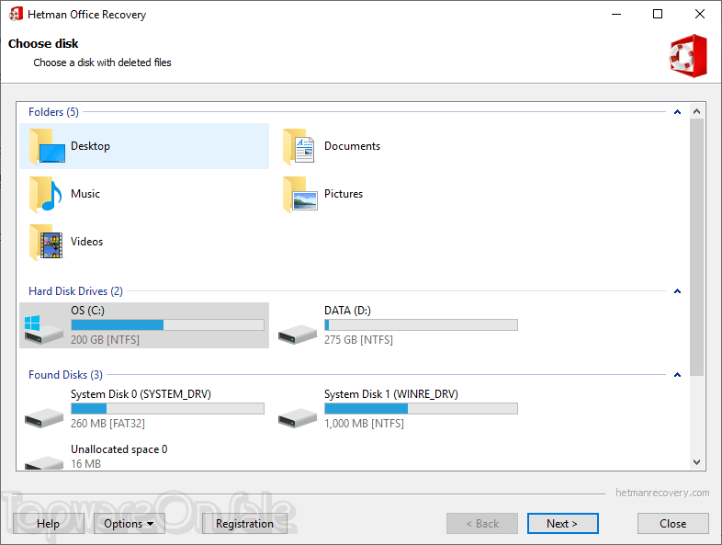This screenshot has height=545, width=722.
Task: Click the scrollbar up arrow
Action: 696,111
